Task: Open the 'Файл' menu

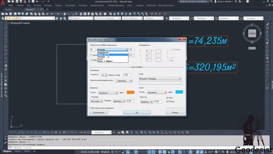Action: pyautogui.click(x=10, y=6)
